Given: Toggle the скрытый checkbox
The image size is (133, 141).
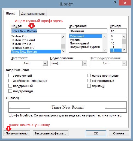Looking at the screenshot, I should [89, 86].
